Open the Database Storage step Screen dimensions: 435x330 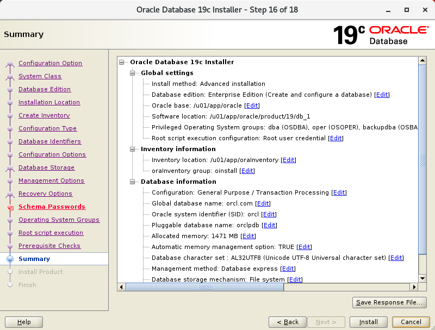tap(46, 167)
